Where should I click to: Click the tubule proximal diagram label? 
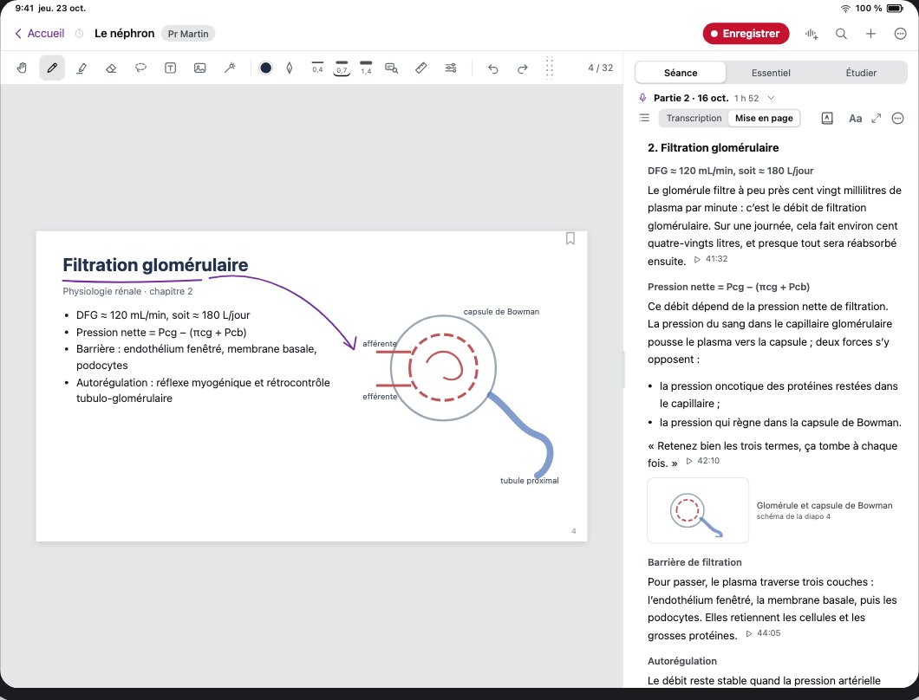coord(529,480)
